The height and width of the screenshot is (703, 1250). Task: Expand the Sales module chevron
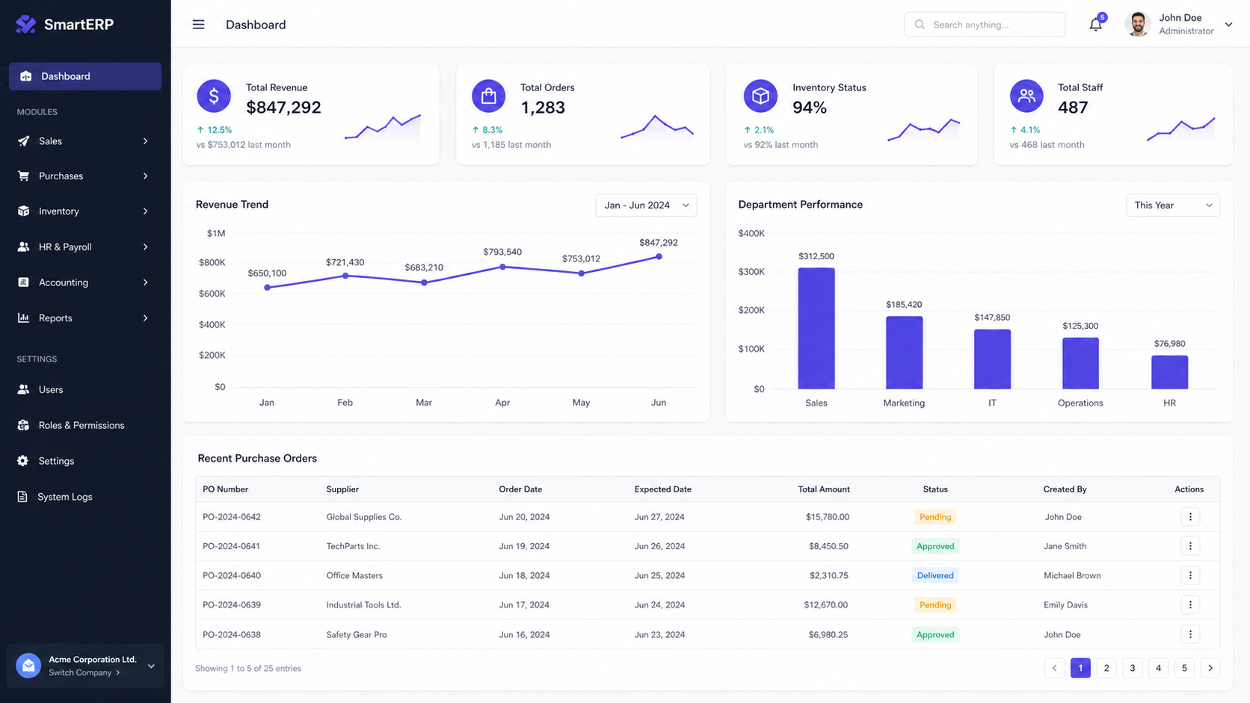145,141
